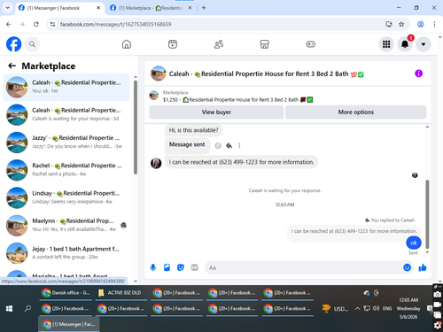
Task: Open Chrome three-dot menu
Action: click(x=434, y=24)
